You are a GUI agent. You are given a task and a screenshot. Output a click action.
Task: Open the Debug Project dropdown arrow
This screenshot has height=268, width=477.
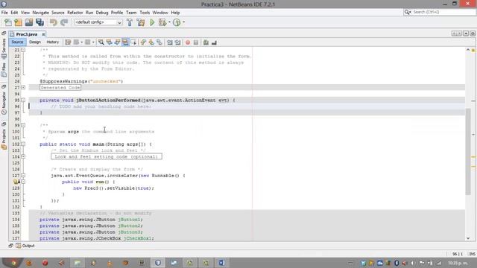pos(169,22)
